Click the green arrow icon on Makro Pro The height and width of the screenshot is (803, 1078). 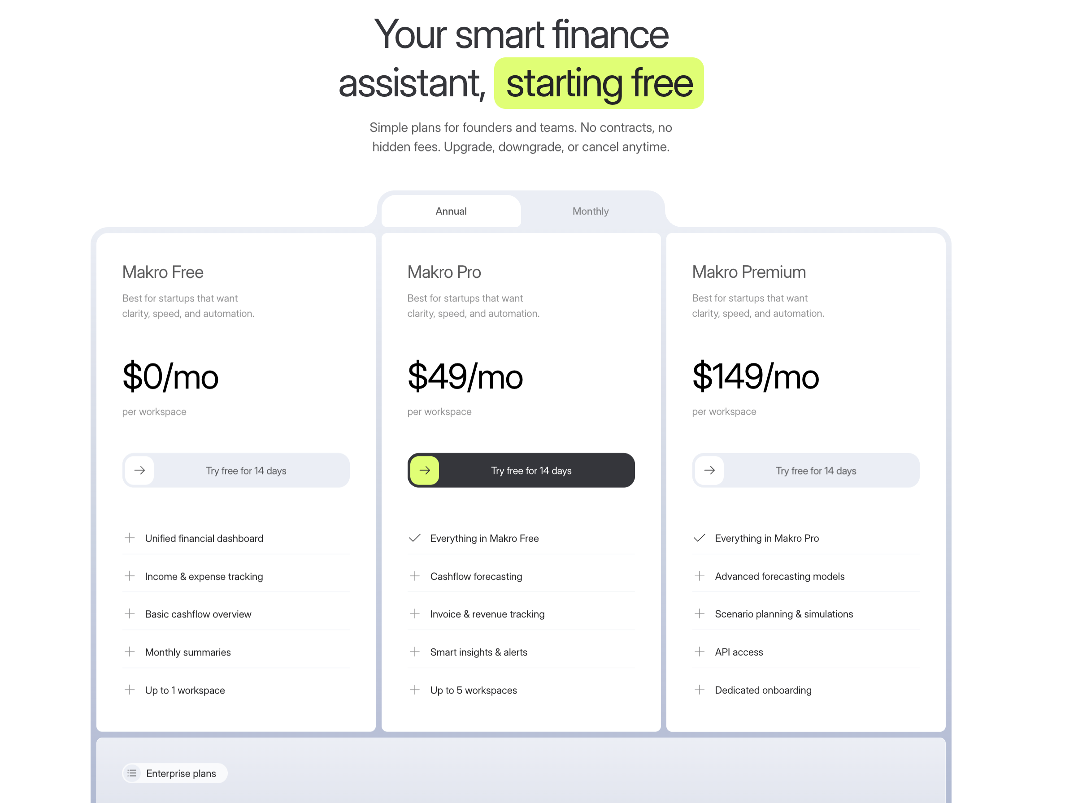point(425,470)
